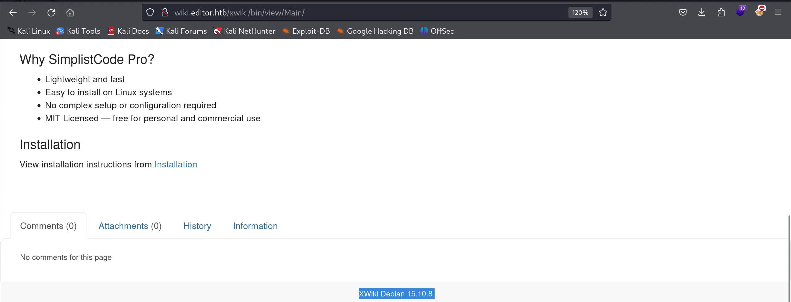Go to the browser home page
791x302 pixels.
click(70, 13)
